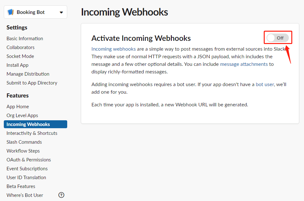Open Org Level Apps section
Viewport: 304px width, 201px height.
(22, 116)
